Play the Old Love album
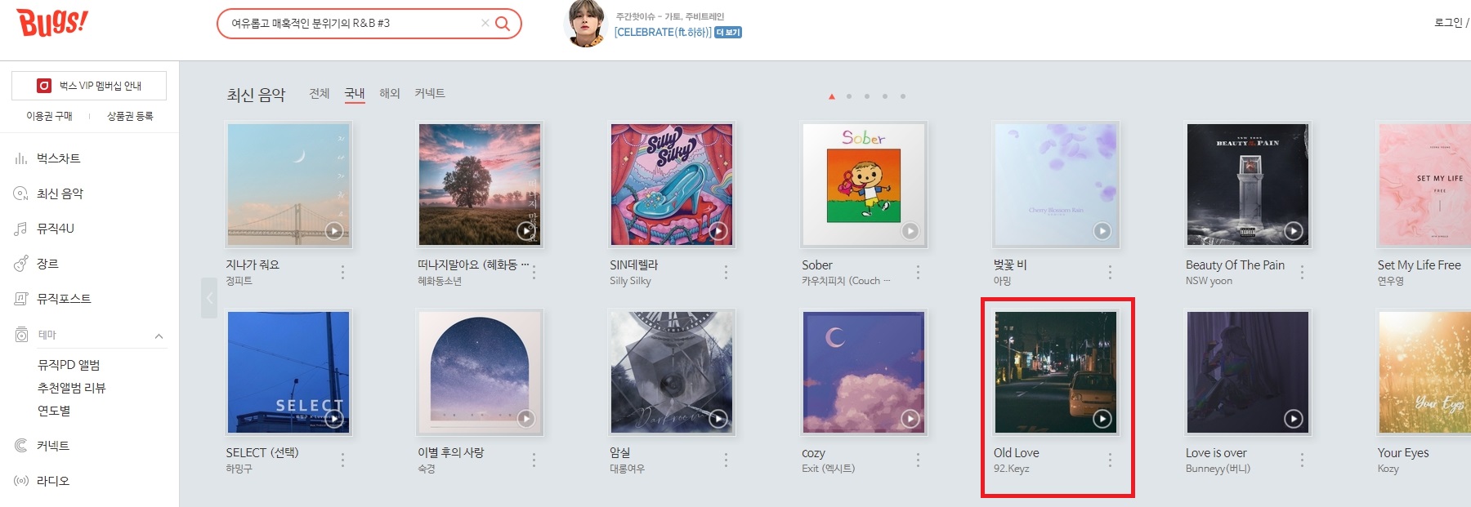The height and width of the screenshot is (507, 1471). coord(1102,419)
